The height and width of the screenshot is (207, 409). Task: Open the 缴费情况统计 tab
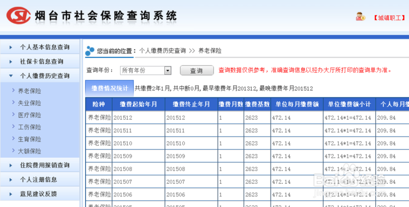(x=109, y=88)
